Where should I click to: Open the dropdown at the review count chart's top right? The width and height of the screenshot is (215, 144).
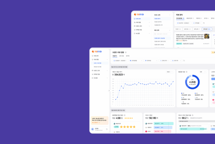(169, 72)
